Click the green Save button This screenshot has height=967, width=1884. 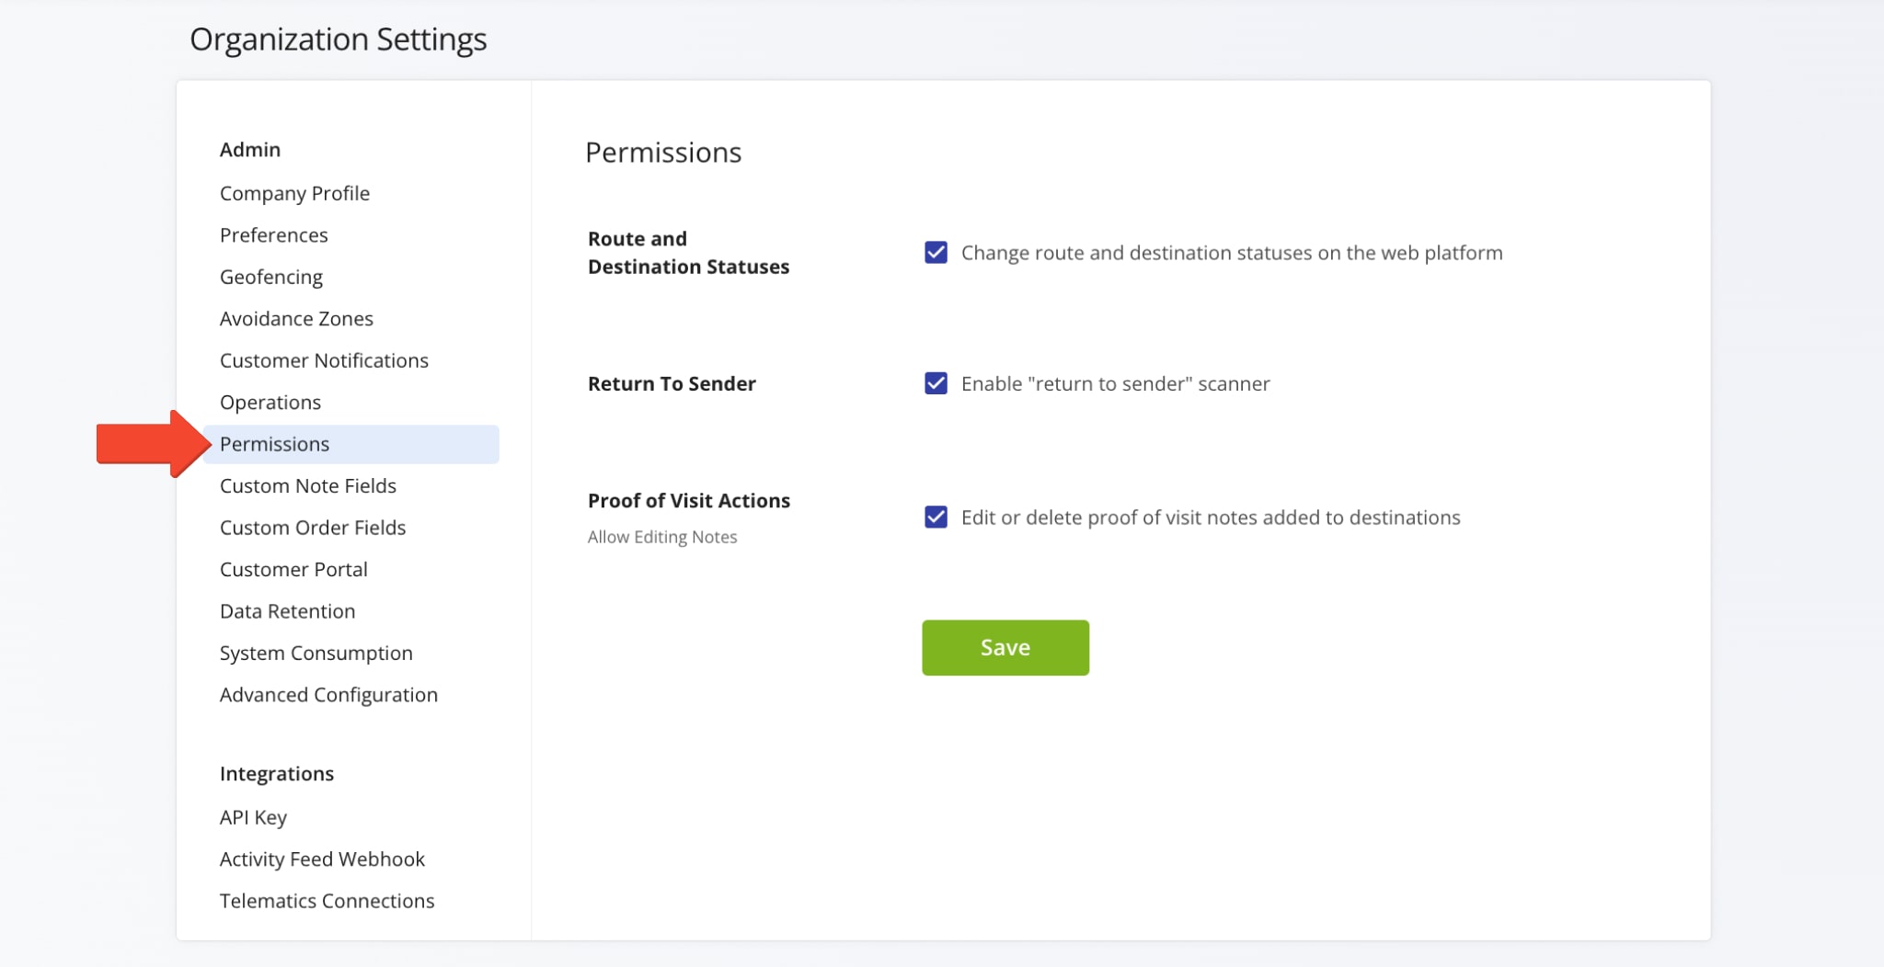pos(1005,648)
